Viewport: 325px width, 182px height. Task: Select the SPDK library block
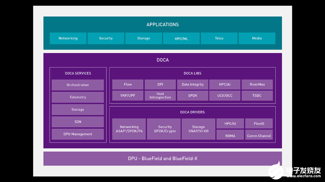(x=192, y=96)
